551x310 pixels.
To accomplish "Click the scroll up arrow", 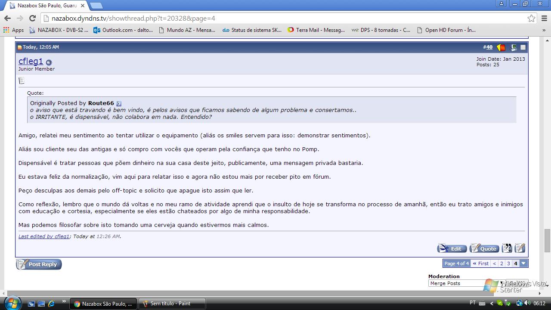I will (547, 40).
